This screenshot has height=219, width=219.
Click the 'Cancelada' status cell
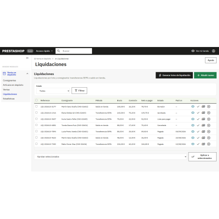tap(162, 125)
